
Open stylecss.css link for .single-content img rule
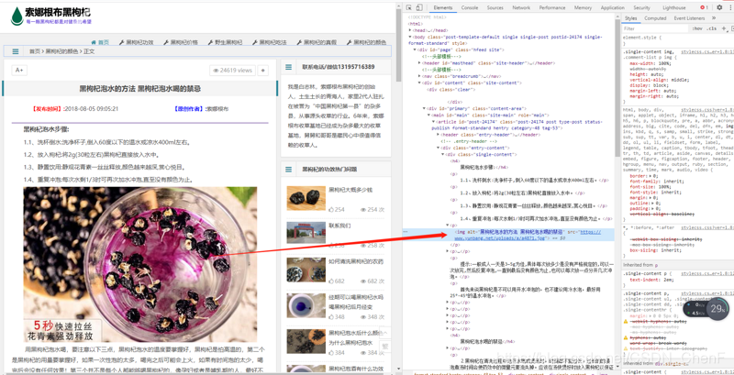pyautogui.click(x=707, y=51)
